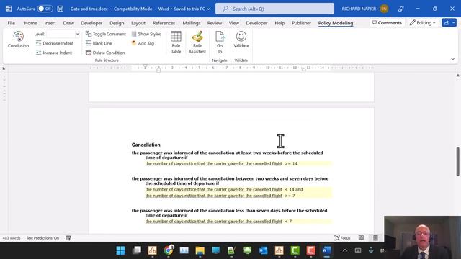Open the Windows Start button
The height and width of the screenshot is (259, 461).
[120, 250]
